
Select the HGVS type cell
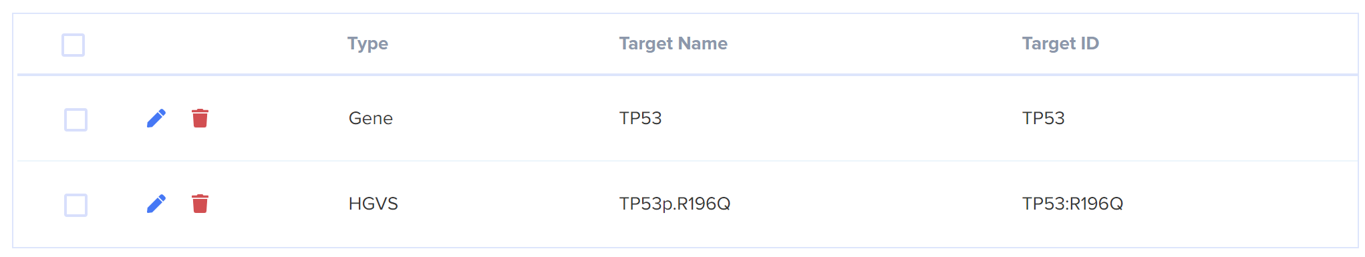[373, 204]
